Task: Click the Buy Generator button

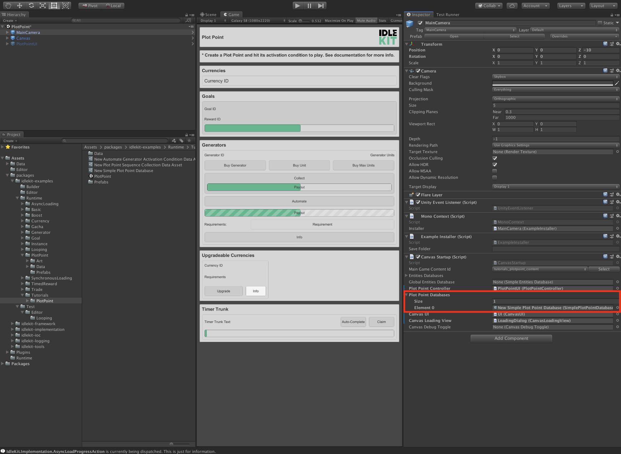Action: 235,165
